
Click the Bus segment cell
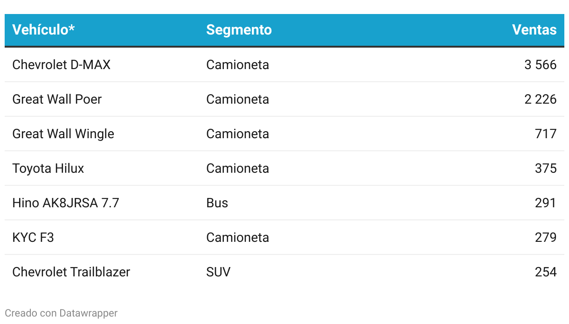click(217, 203)
